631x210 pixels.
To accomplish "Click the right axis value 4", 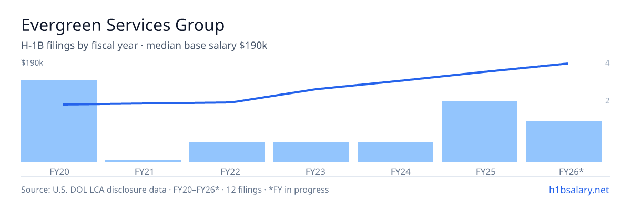I will [x=607, y=63].
